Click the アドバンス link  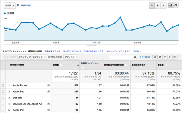[x=145, y=57]
